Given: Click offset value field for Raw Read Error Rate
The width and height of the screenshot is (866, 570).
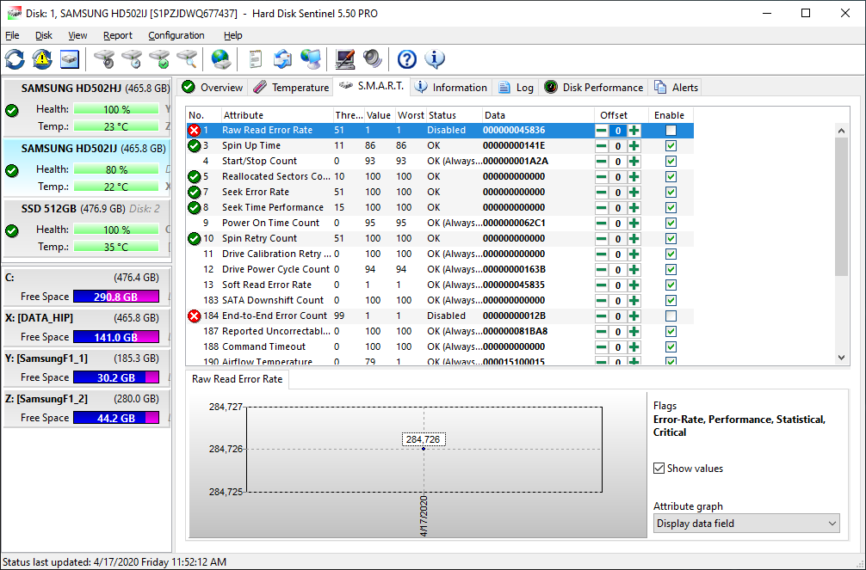Looking at the screenshot, I should click(x=617, y=131).
